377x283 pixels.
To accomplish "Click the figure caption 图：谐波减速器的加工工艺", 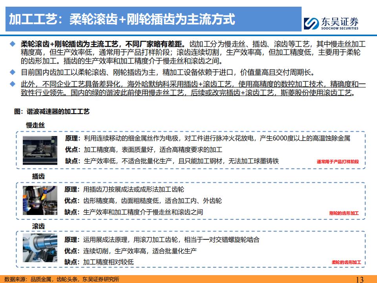I will click(x=52, y=111).
